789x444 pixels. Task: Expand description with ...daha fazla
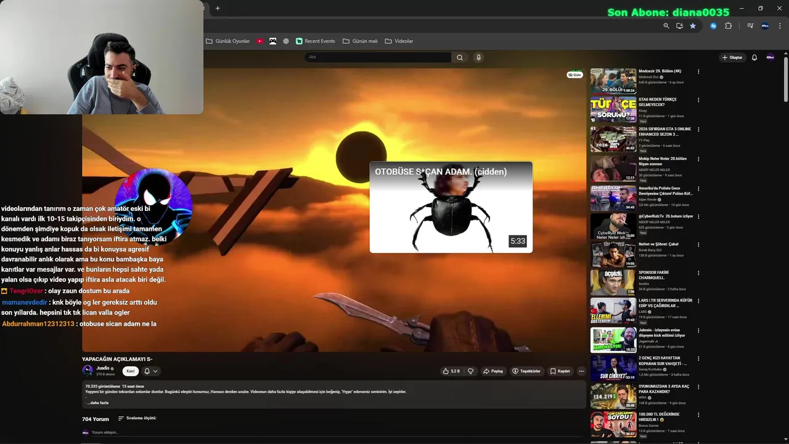pos(98,403)
